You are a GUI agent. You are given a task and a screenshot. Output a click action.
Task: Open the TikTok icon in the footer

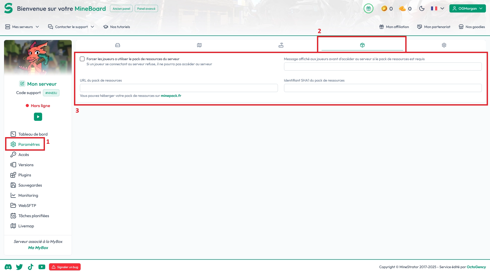tap(31, 267)
